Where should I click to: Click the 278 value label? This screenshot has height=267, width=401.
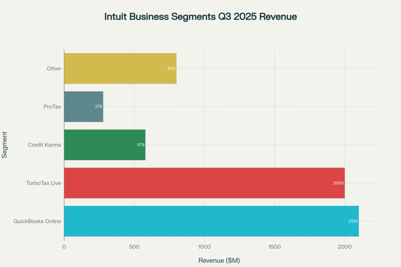click(98, 106)
